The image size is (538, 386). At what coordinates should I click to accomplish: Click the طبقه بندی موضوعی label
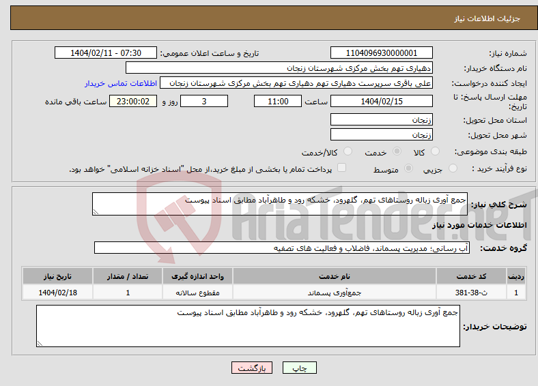(491, 151)
